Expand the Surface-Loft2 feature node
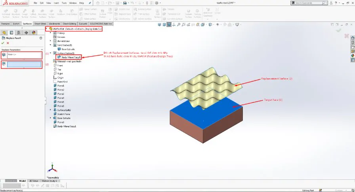 click(50, 110)
